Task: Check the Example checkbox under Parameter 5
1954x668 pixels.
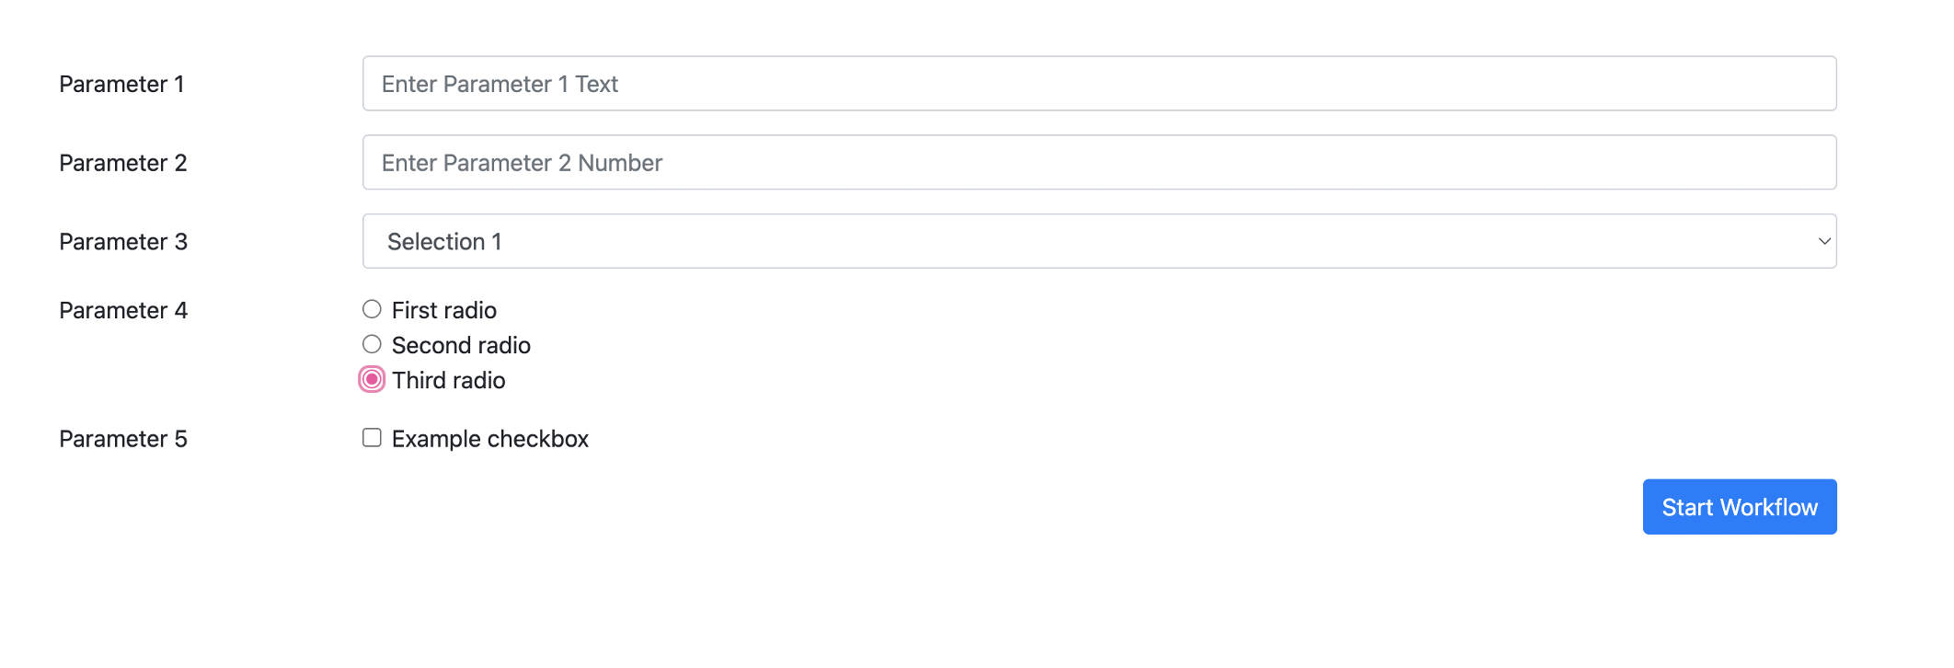Action: coord(372,437)
